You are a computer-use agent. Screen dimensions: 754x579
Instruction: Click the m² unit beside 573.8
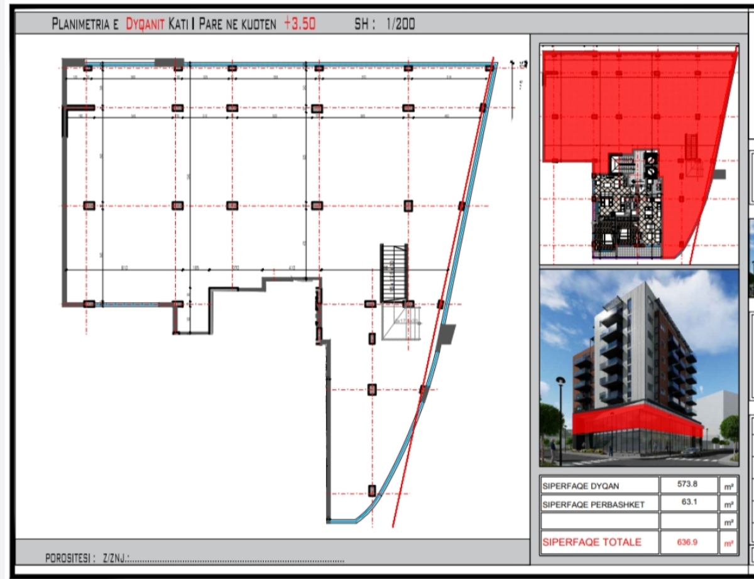[728, 486]
